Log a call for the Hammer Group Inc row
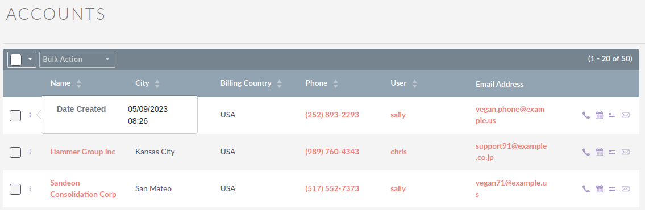This screenshot has width=645, height=210. 586,152
